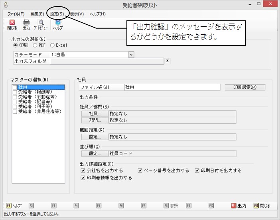Click the ファイル名 input field
This screenshot has height=220, width=280.
click(172, 87)
